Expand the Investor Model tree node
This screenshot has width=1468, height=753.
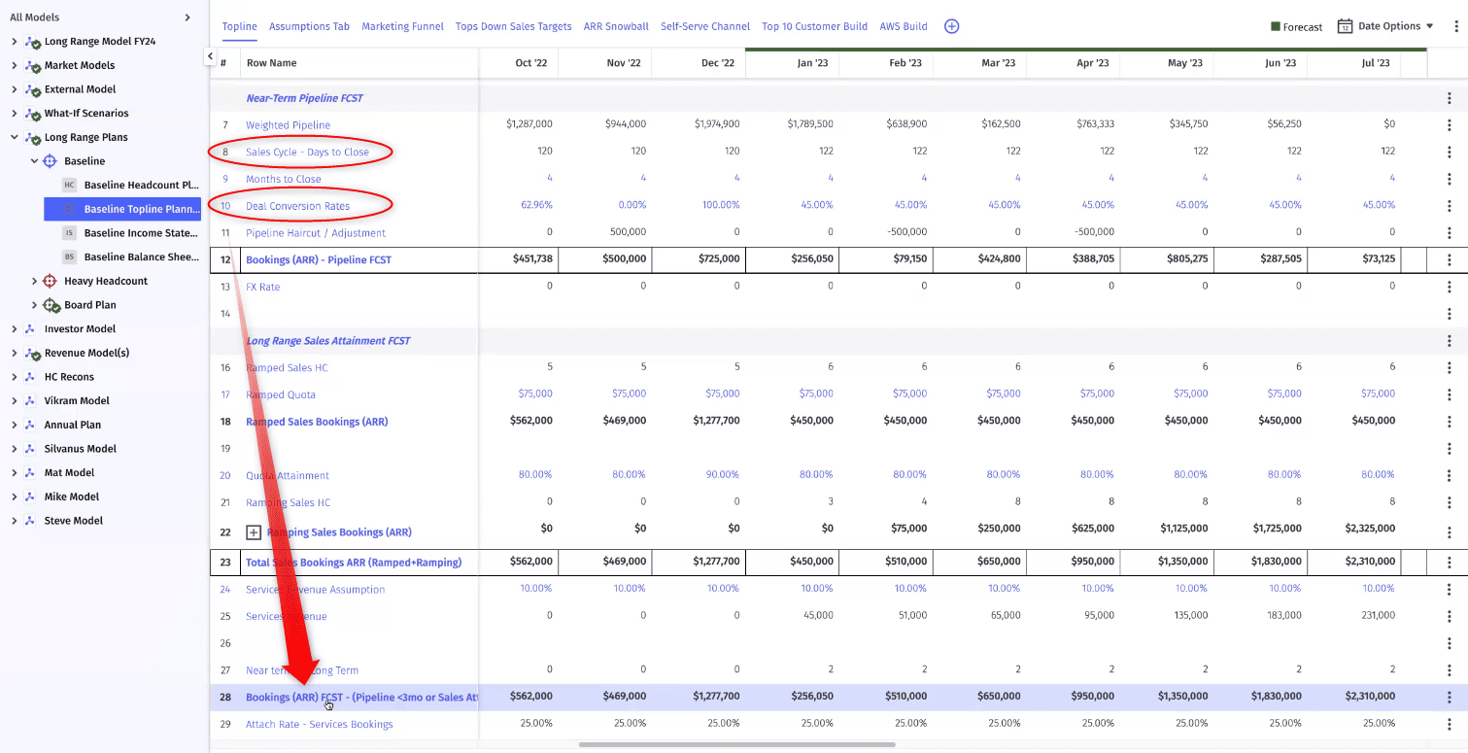pos(15,329)
